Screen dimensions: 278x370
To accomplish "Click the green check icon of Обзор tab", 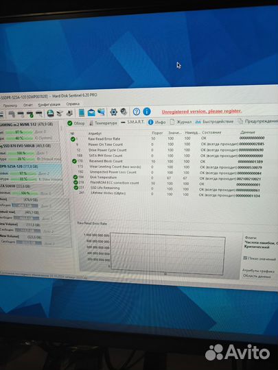I will click(70, 123).
